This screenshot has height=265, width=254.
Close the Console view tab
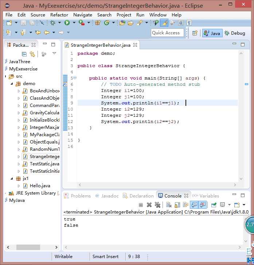tap(186, 196)
